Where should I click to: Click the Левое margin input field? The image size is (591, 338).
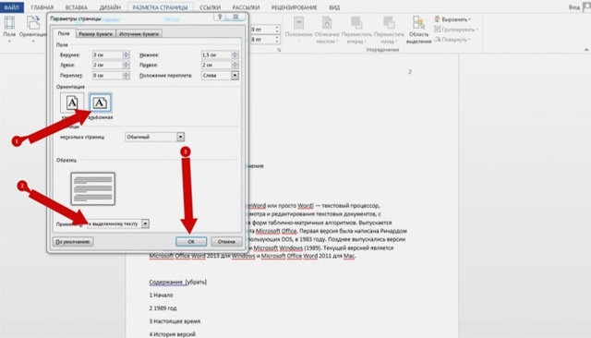[107, 65]
